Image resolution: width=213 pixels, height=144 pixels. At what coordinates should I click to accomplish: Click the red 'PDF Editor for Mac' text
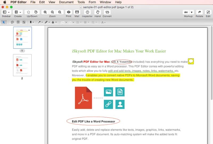click(97, 62)
